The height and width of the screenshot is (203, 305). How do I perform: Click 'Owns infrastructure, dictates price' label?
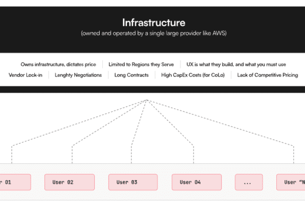(58, 65)
